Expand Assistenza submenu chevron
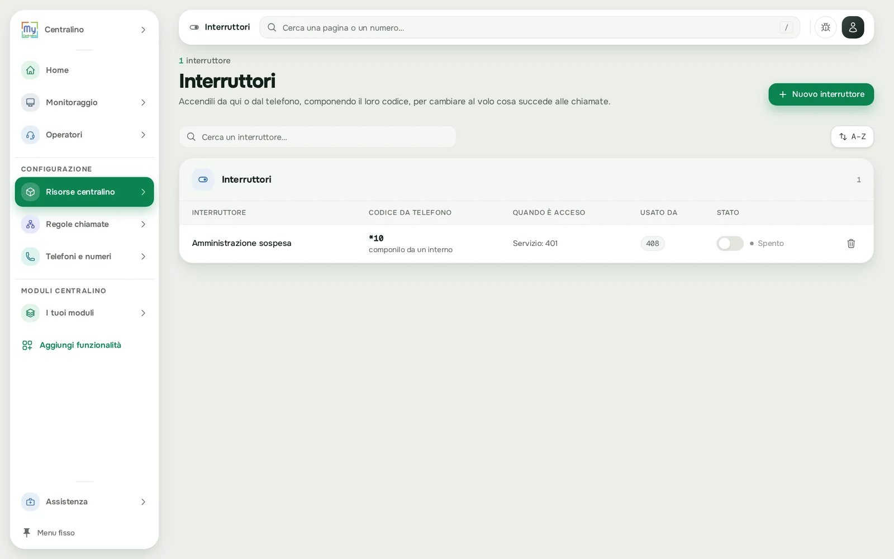The height and width of the screenshot is (559, 894). [143, 502]
